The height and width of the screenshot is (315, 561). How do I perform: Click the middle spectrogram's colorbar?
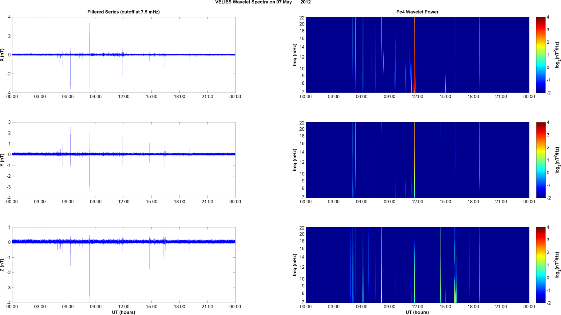541,160
